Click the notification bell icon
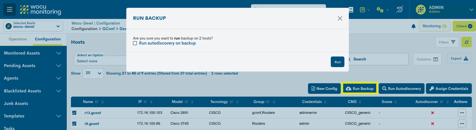 tap(413, 26)
